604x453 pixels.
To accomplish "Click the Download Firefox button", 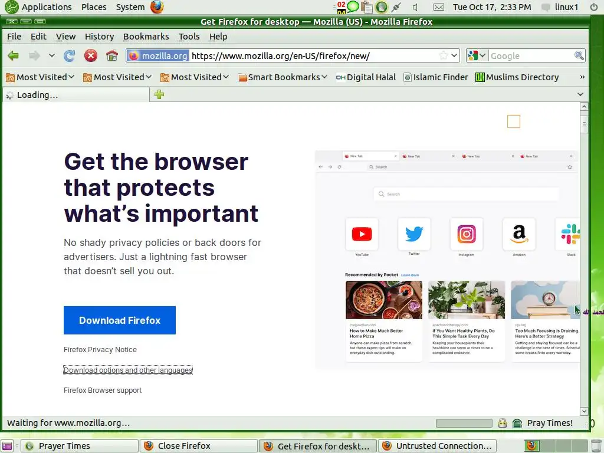I will [x=119, y=320].
